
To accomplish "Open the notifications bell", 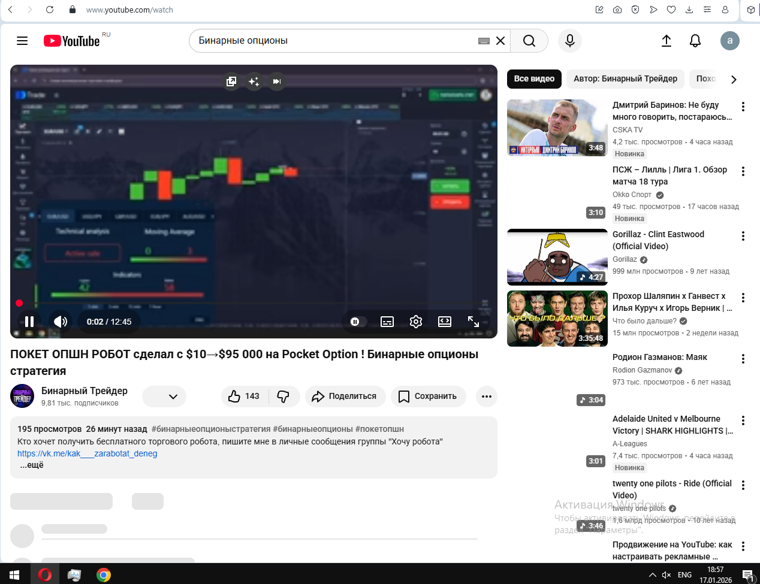I will [x=695, y=41].
